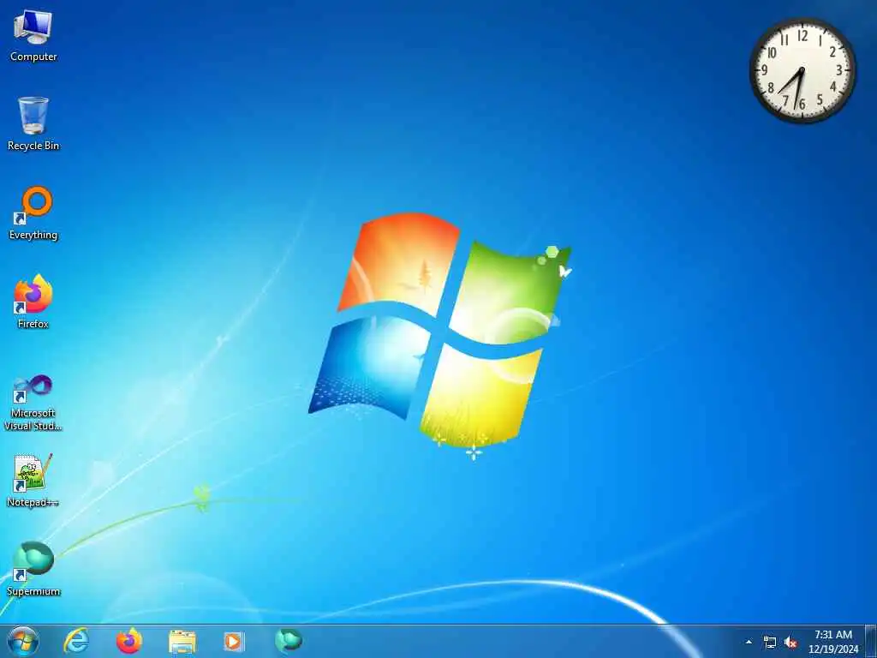877x658 pixels.
Task: Select the analog clock desktop gadget
Action: pos(802,70)
